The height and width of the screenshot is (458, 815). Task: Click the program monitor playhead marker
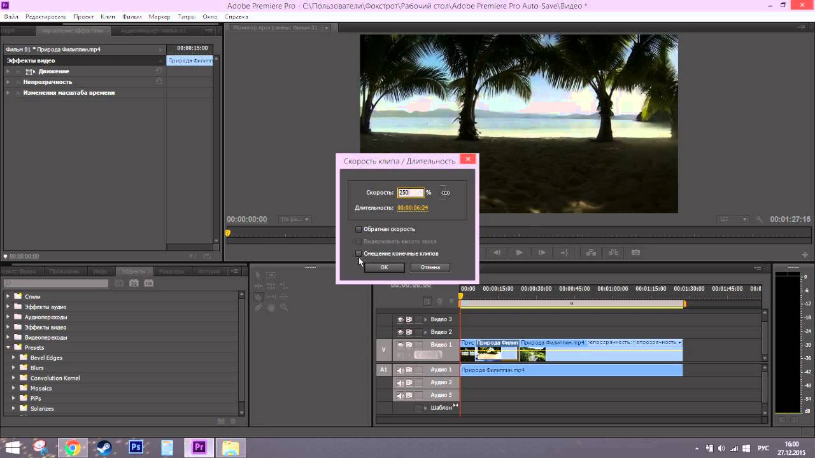pyautogui.click(x=228, y=233)
